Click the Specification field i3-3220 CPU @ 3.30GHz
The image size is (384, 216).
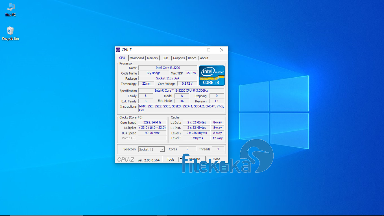coord(181,91)
